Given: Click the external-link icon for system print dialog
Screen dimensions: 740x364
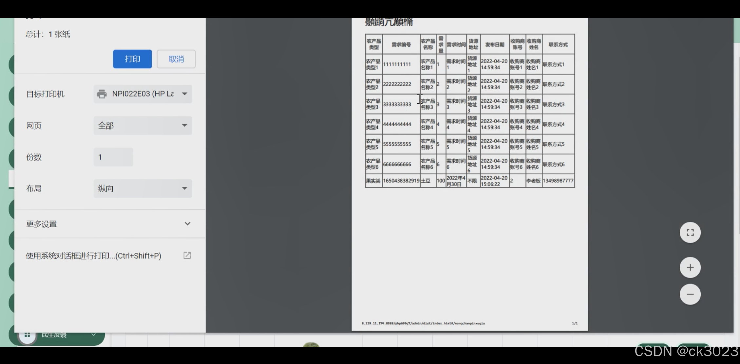Looking at the screenshot, I should coord(187,255).
